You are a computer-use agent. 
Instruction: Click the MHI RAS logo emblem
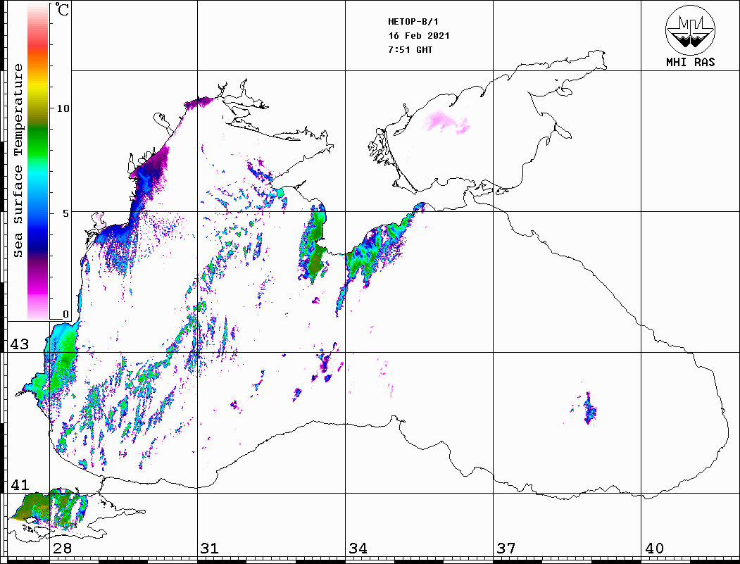690,30
